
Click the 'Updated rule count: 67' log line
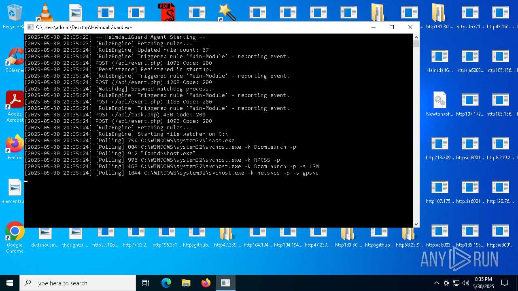[x=117, y=50]
